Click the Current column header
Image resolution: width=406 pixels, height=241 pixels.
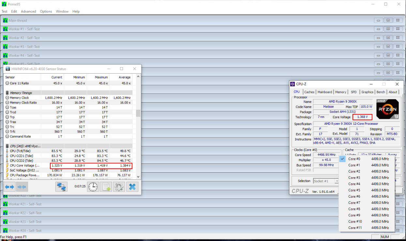(x=53, y=77)
